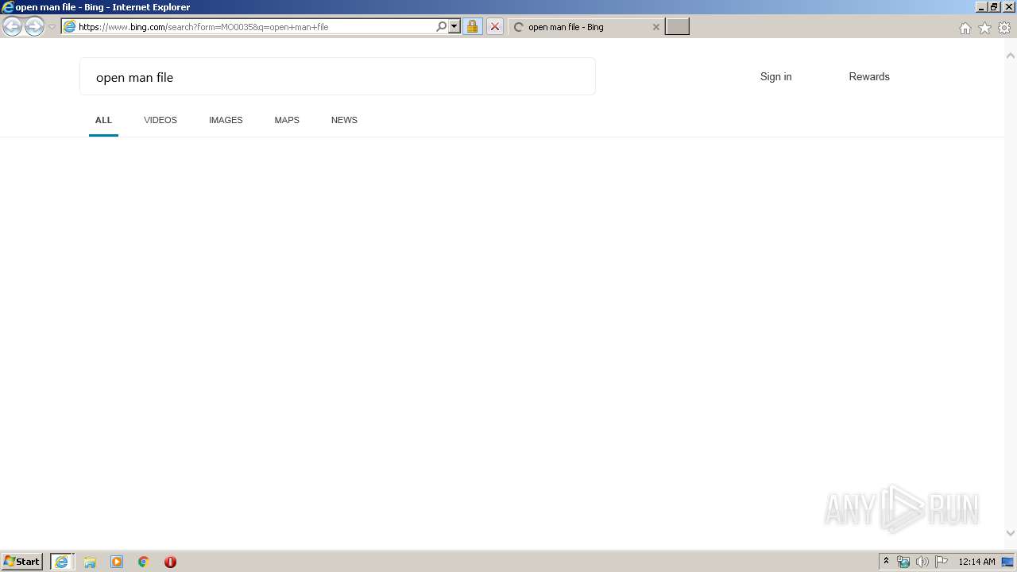Stop loading with the red X button
Viewport: 1017px width, 572px height.
pos(494,27)
